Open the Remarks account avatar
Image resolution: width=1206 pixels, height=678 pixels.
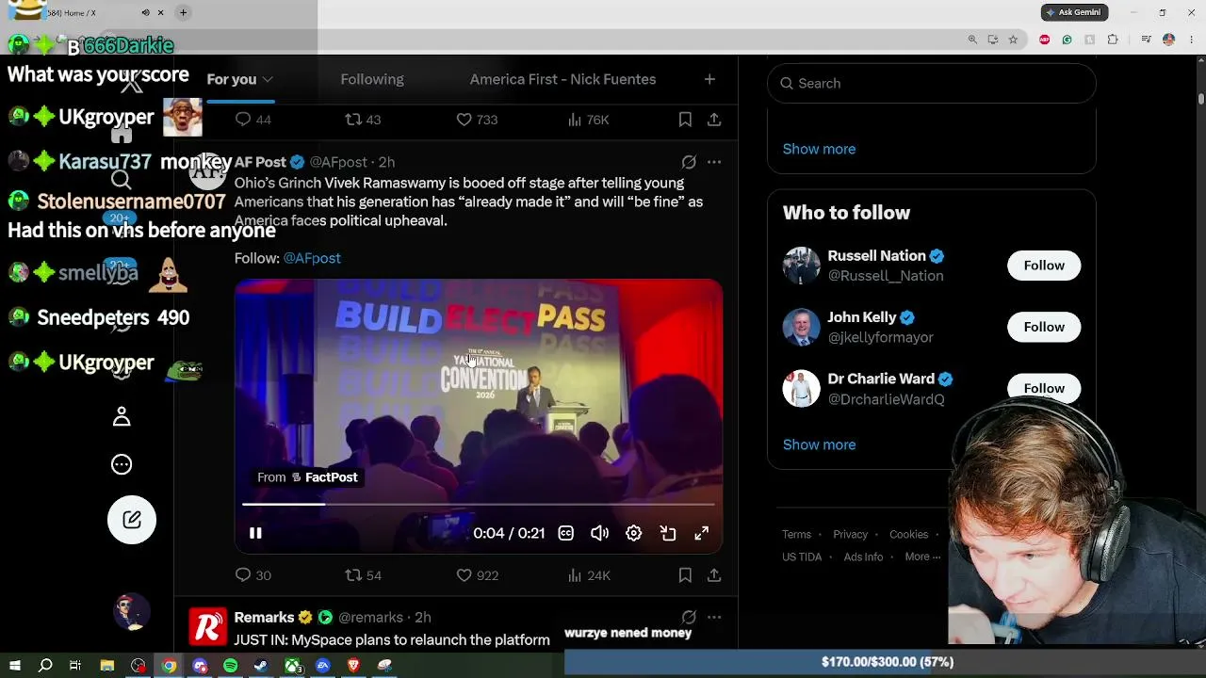(207, 626)
